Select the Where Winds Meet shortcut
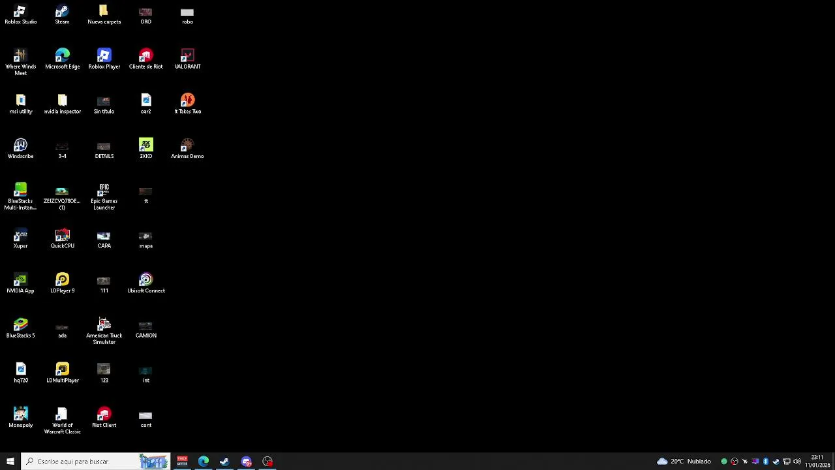The image size is (835, 470). (x=20, y=63)
